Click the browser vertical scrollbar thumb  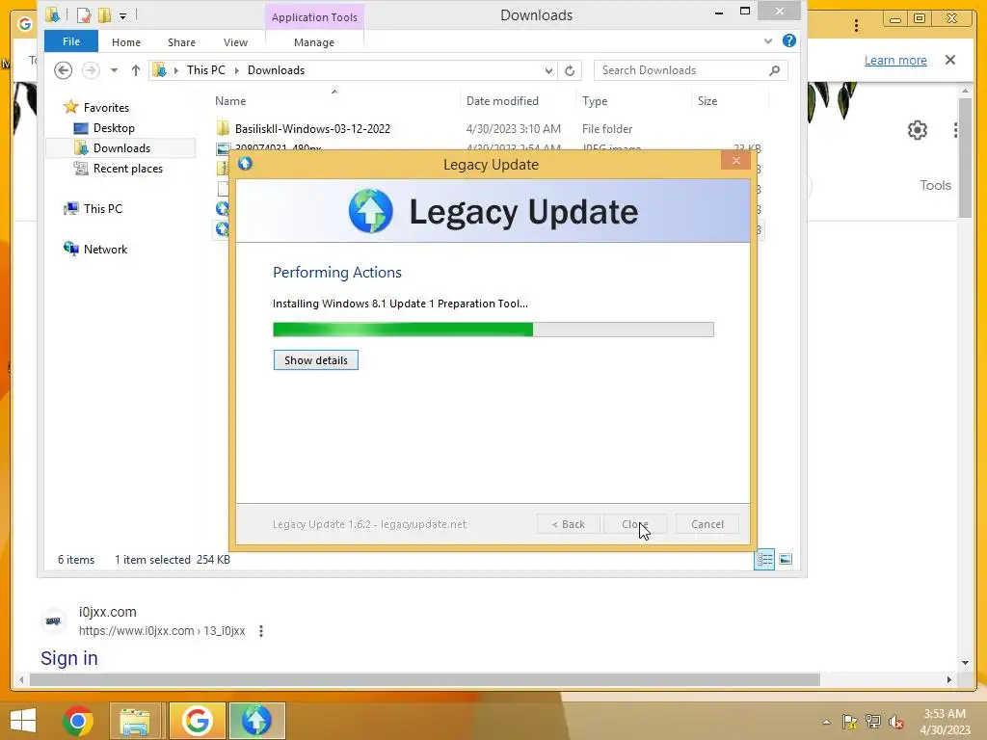[x=966, y=157]
